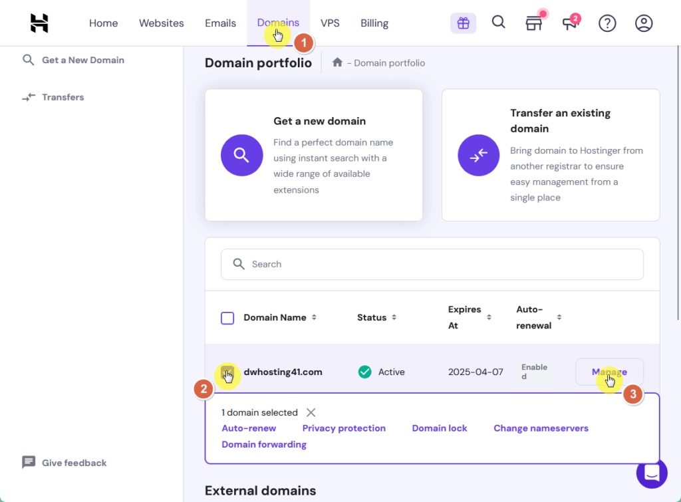Click the purple transfer arrows icon
The width and height of the screenshot is (681, 502).
pyautogui.click(x=479, y=155)
